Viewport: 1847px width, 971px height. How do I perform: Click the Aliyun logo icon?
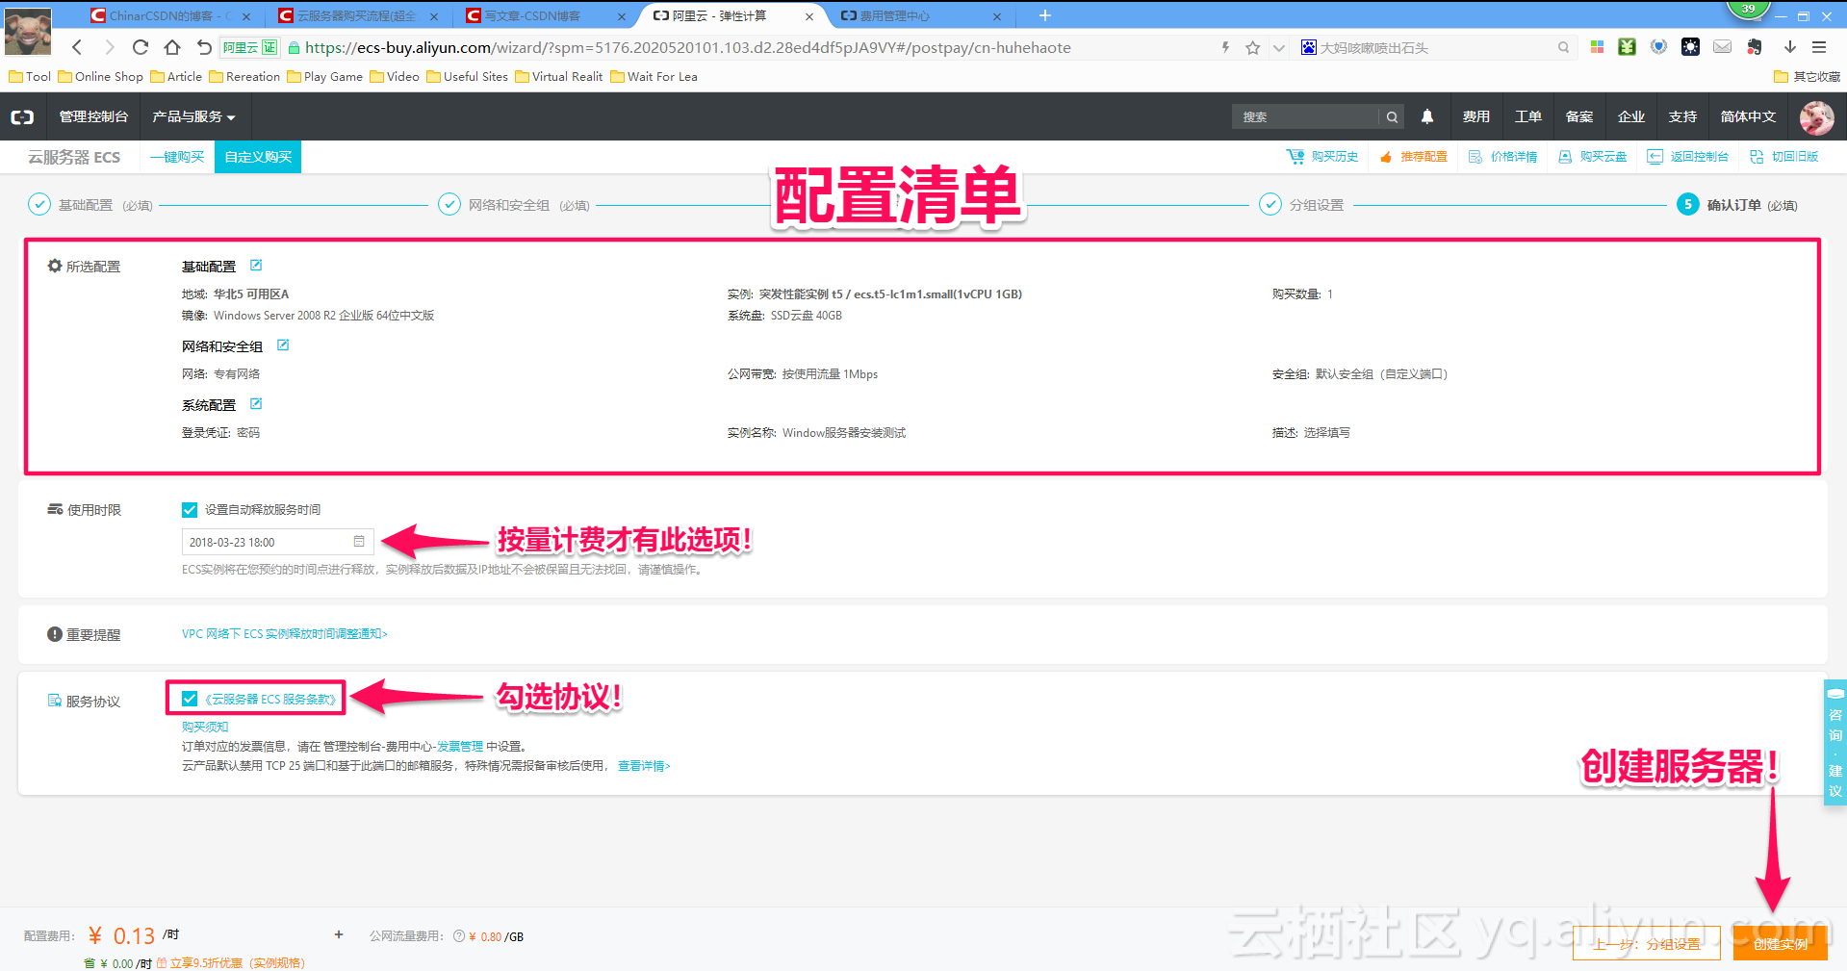coord(22,116)
